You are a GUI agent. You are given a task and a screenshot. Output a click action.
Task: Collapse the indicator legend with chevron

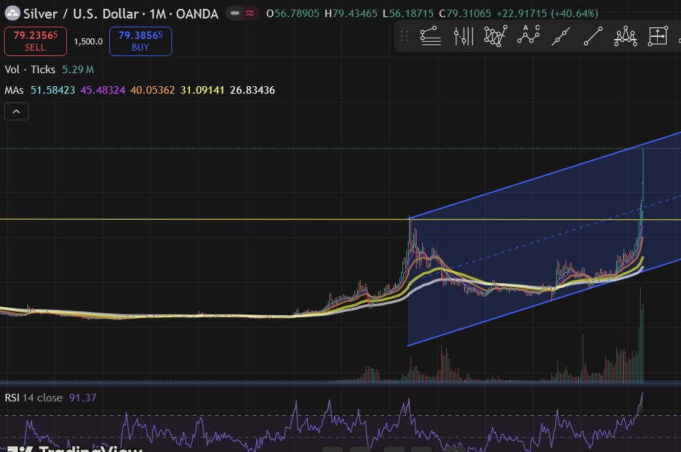coord(16,111)
